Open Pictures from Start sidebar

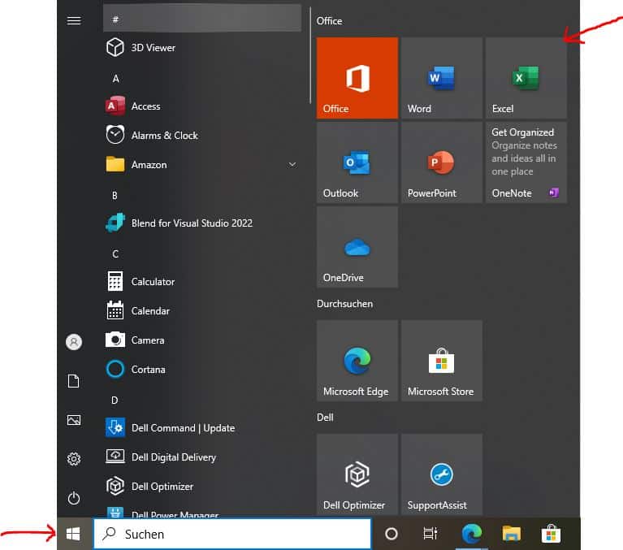(x=74, y=420)
